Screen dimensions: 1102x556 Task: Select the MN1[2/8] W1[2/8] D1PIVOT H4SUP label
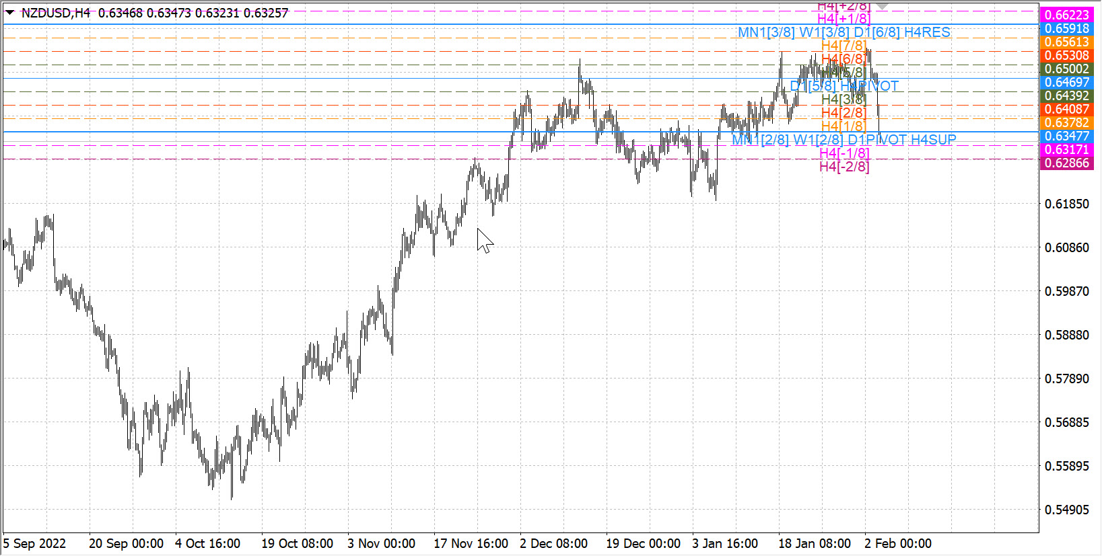coord(843,140)
